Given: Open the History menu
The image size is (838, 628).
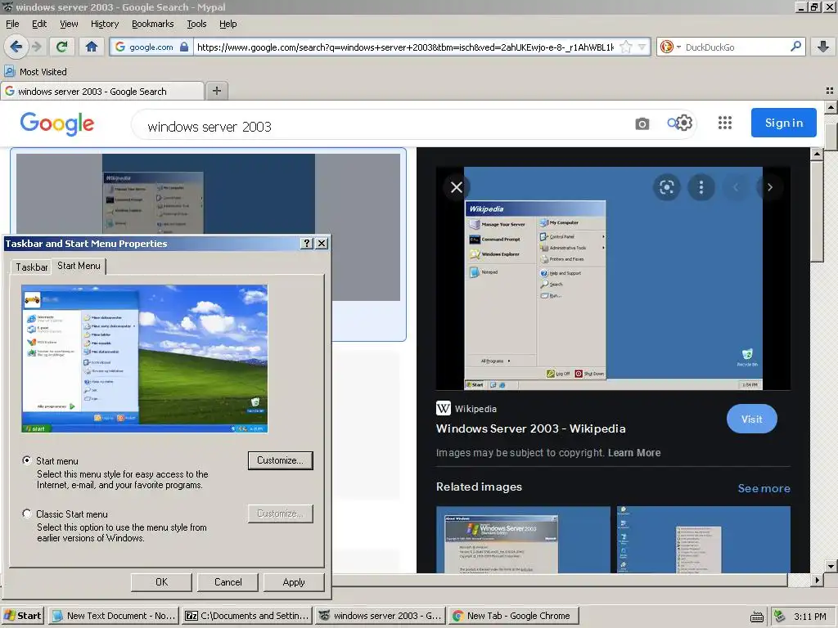Looking at the screenshot, I should click(104, 24).
